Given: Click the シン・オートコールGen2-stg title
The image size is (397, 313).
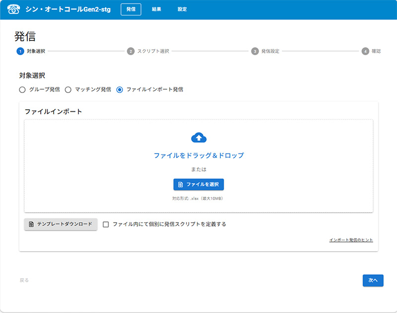Looking at the screenshot, I should pyautogui.click(x=68, y=9).
